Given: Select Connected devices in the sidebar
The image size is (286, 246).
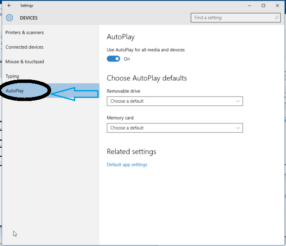Looking at the screenshot, I should click(25, 47).
